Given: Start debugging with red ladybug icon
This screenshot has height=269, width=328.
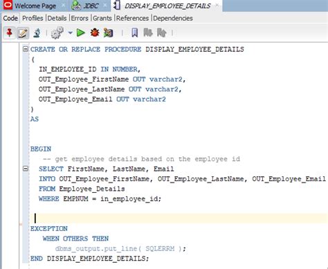Looking at the screenshot, I should coord(95,33).
